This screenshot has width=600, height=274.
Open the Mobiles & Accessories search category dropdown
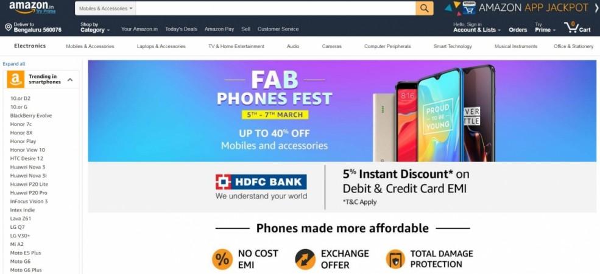click(x=105, y=8)
